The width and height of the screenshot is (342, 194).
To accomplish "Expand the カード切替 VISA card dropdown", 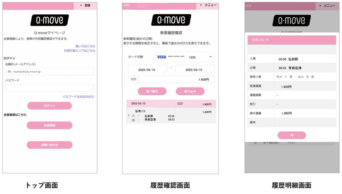I will coord(184,57).
